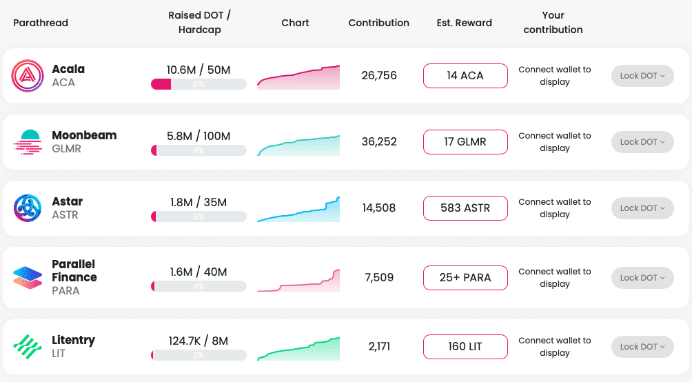Click the Acala fundraising progress bar
This screenshot has width=692, height=382.
pos(199,84)
